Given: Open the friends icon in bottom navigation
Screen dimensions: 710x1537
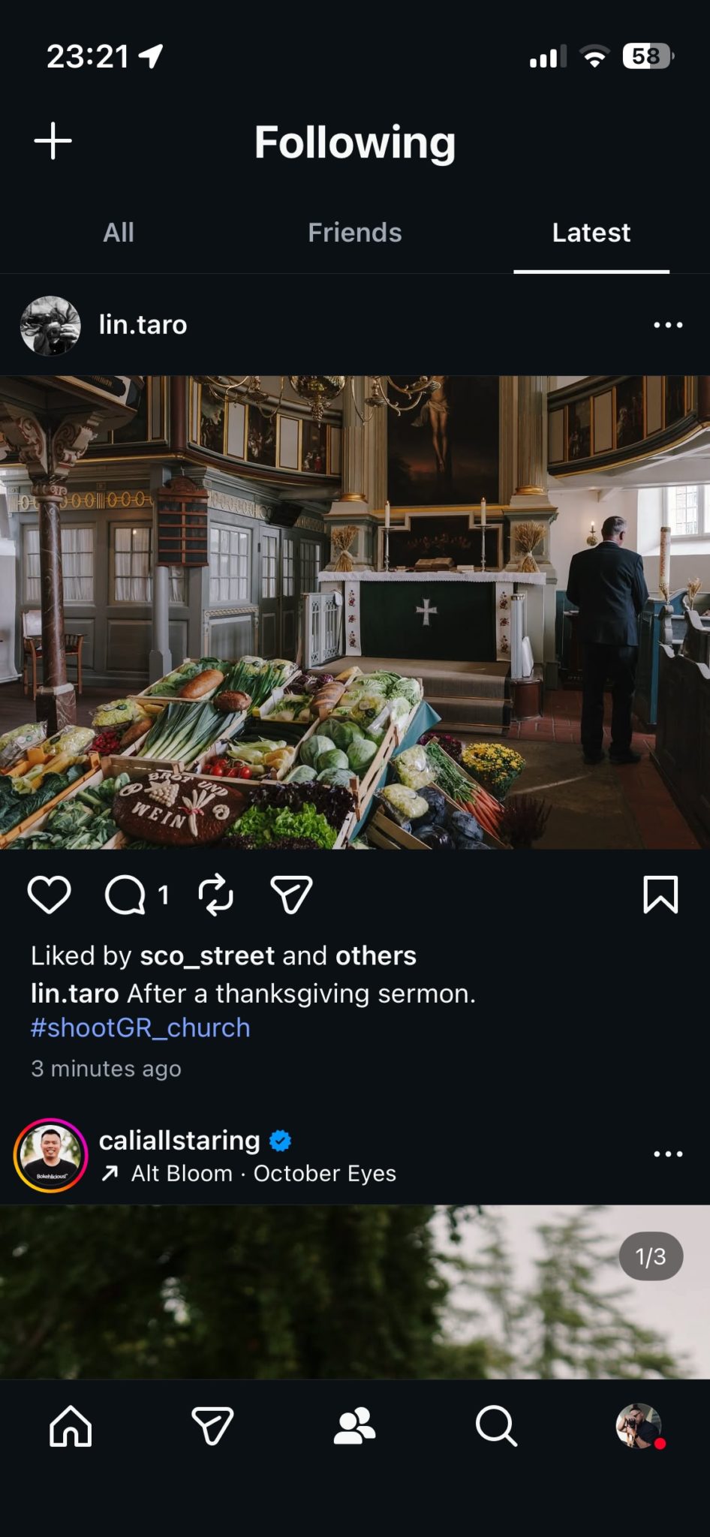Looking at the screenshot, I should (x=354, y=1425).
